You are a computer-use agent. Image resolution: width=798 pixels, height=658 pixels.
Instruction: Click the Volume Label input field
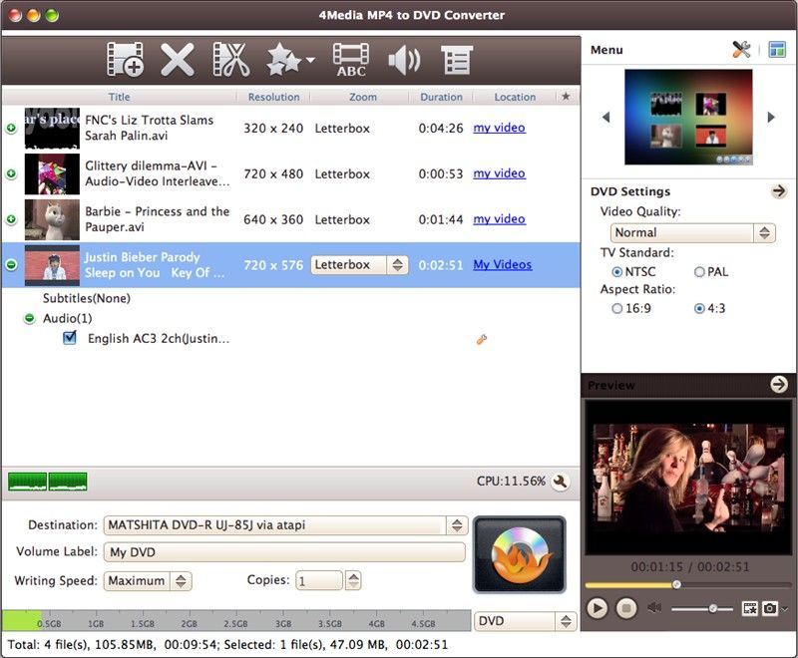point(284,552)
